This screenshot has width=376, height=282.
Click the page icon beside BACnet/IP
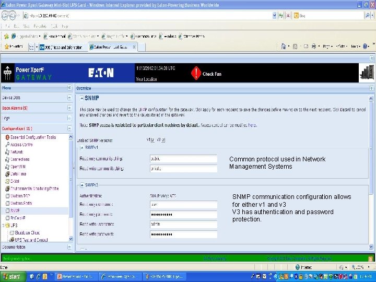click(7, 218)
